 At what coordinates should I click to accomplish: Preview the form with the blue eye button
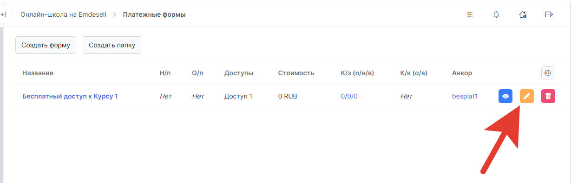[505, 96]
